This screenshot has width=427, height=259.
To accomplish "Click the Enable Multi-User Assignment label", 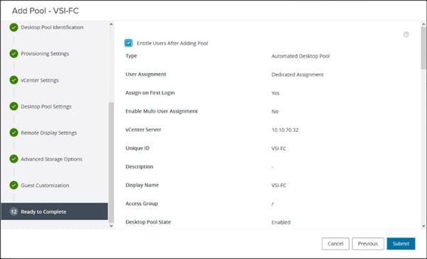I will pos(162,111).
